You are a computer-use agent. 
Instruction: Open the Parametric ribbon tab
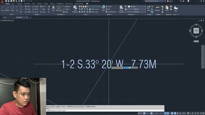[27, 4]
